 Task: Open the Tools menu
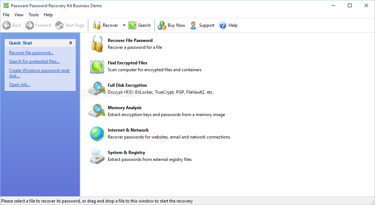[x=34, y=15]
